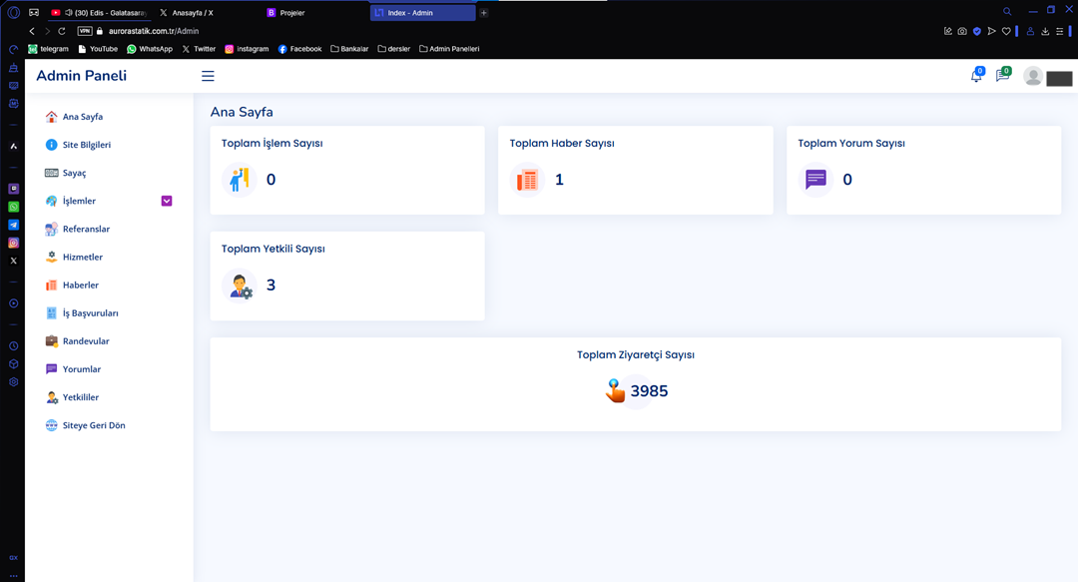Open the messages chat icon
The height and width of the screenshot is (582, 1078).
click(x=1002, y=76)
